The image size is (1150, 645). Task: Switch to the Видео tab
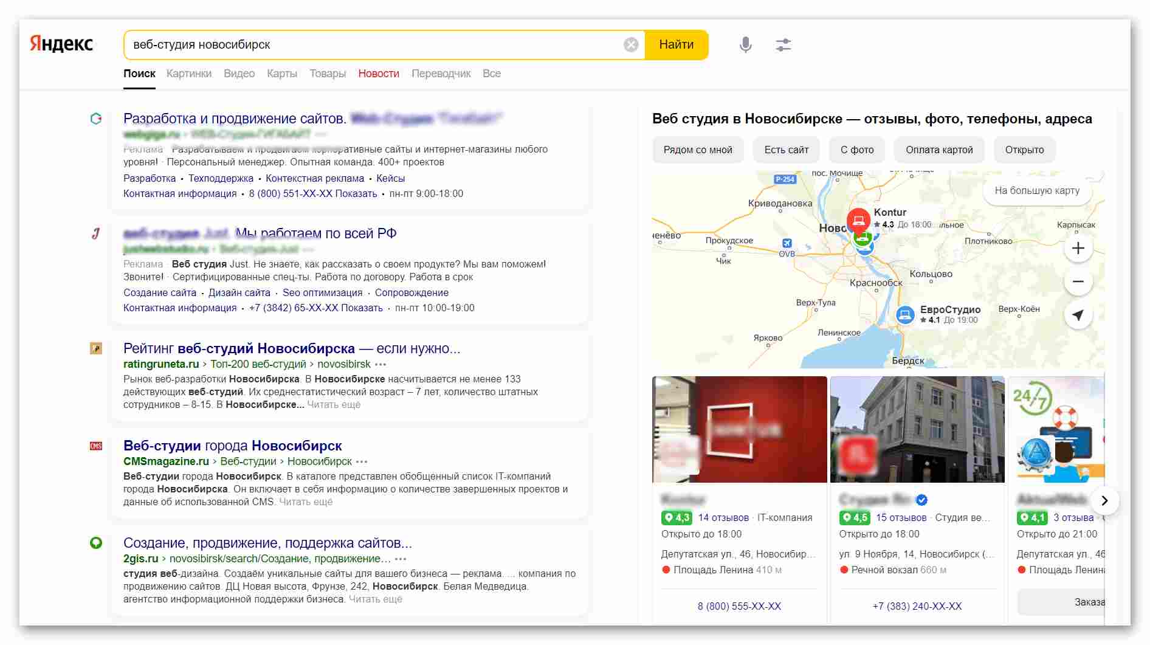click(x=239, y=74)
